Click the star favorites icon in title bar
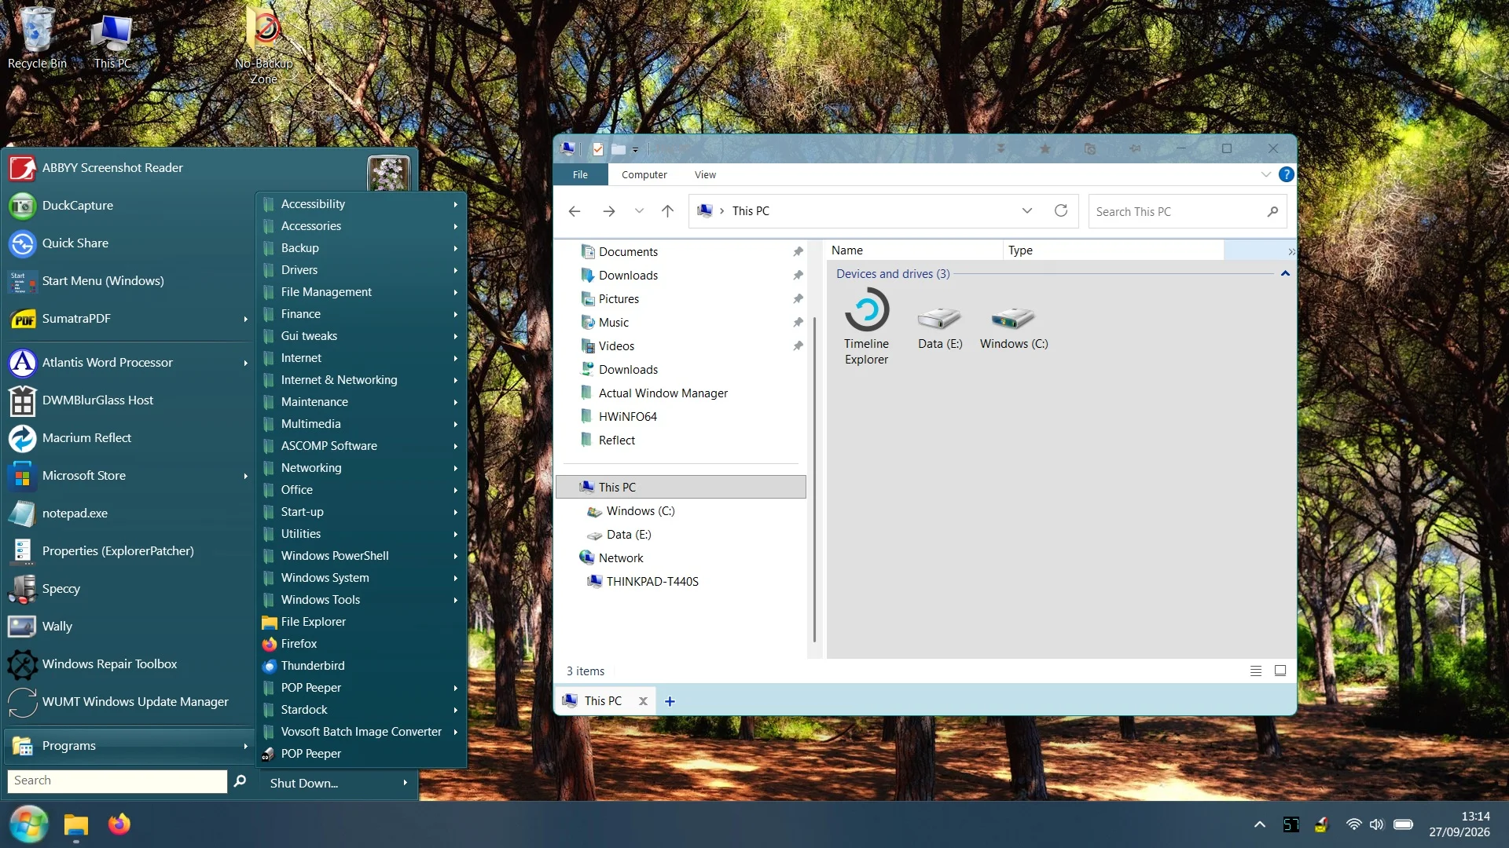 [x=1045, y=148]
